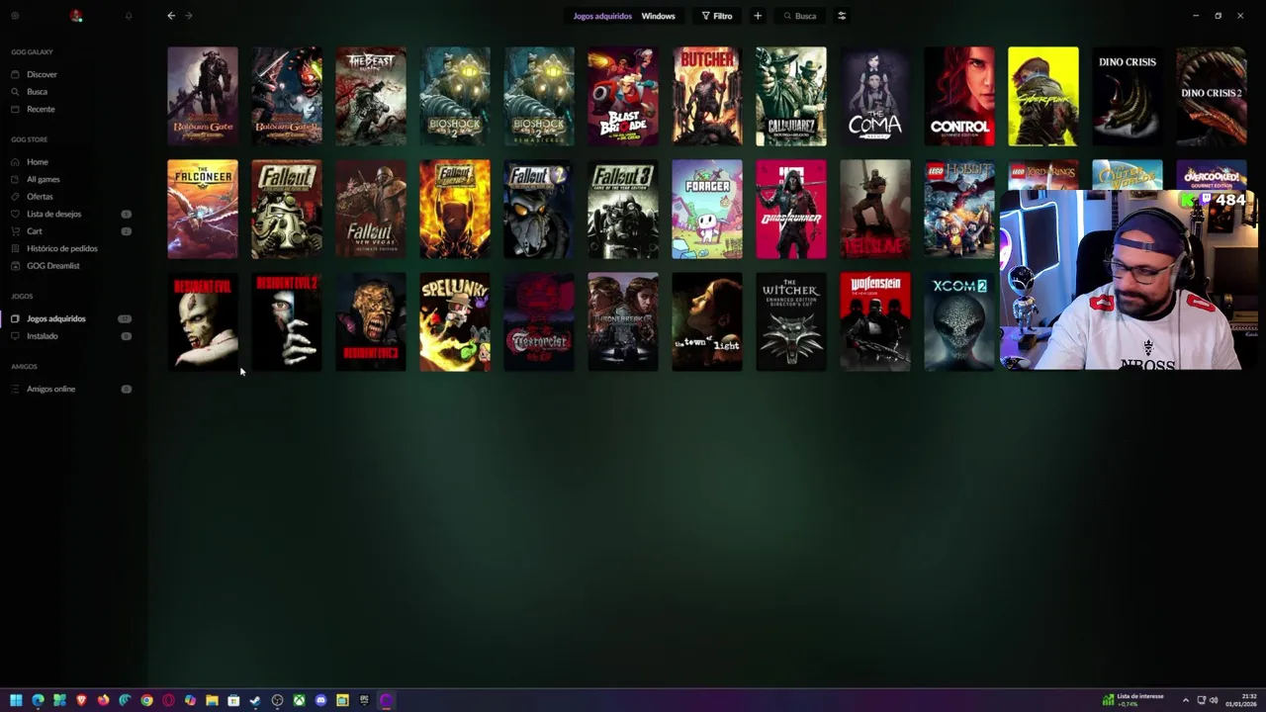Open the view customization sliders icon
1266x712 pixels.
click(842, 16)
